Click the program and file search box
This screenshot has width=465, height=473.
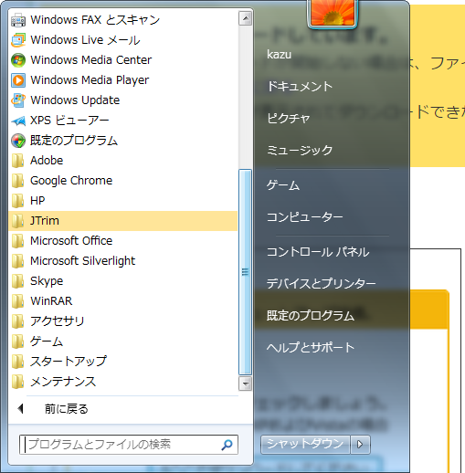pyautogui.click(x=129, y=445)
